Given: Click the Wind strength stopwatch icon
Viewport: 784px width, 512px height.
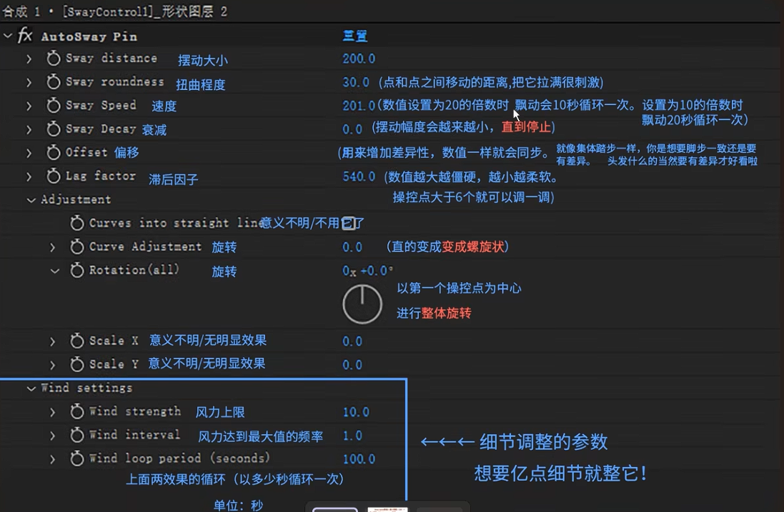Looking at the screenshot, I should coord(77,411).
